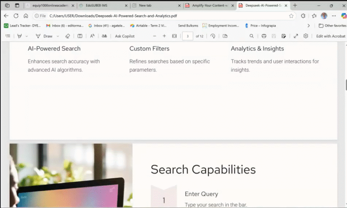Screen dimensions: 347x208
Task: Open the Translate tool in PDF toolbar
Action: tap(104, 36)
